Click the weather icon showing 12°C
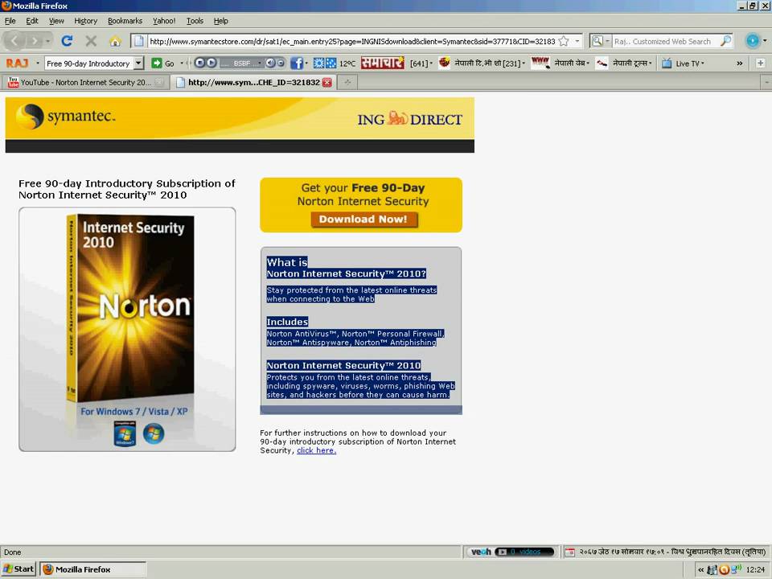 click(x=319, y=63)
